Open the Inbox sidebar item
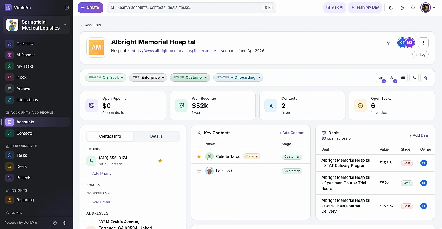Image resolution: width=442 pixels, height=229 pixels. 37,77
